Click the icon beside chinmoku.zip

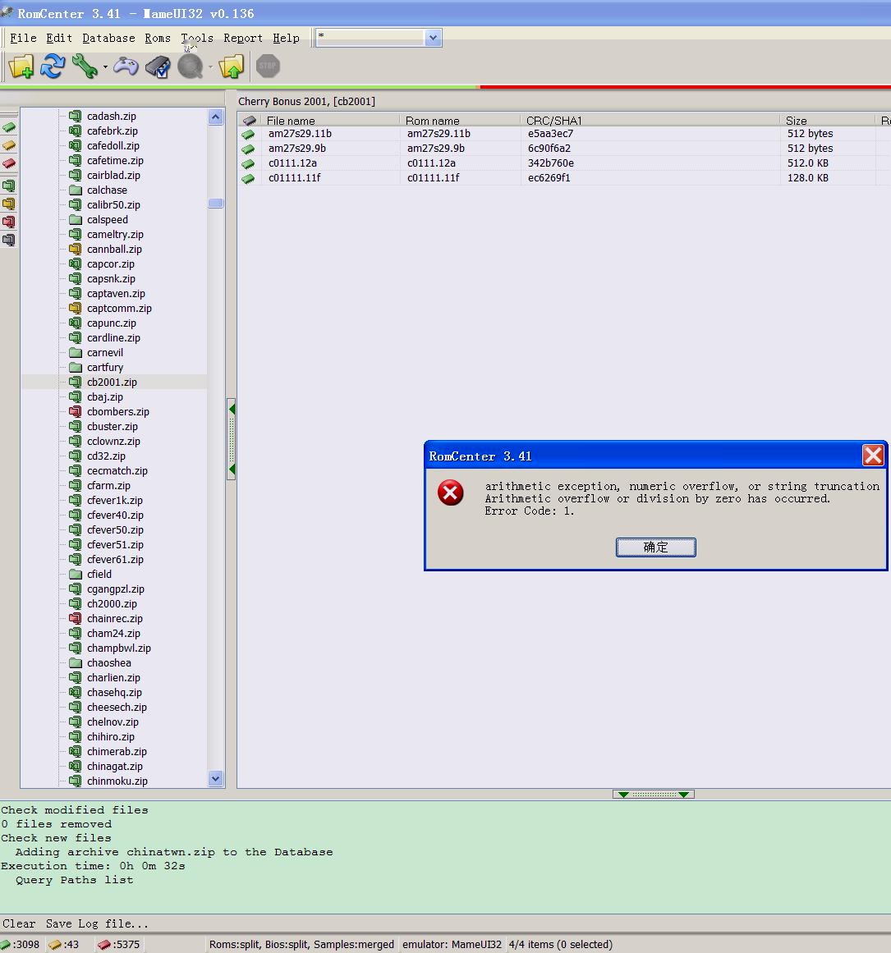coord(76,781)
